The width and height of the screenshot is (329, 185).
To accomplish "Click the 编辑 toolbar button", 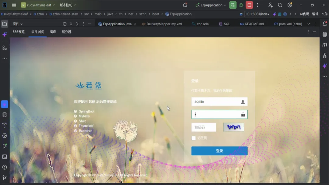I will point(315,14).
